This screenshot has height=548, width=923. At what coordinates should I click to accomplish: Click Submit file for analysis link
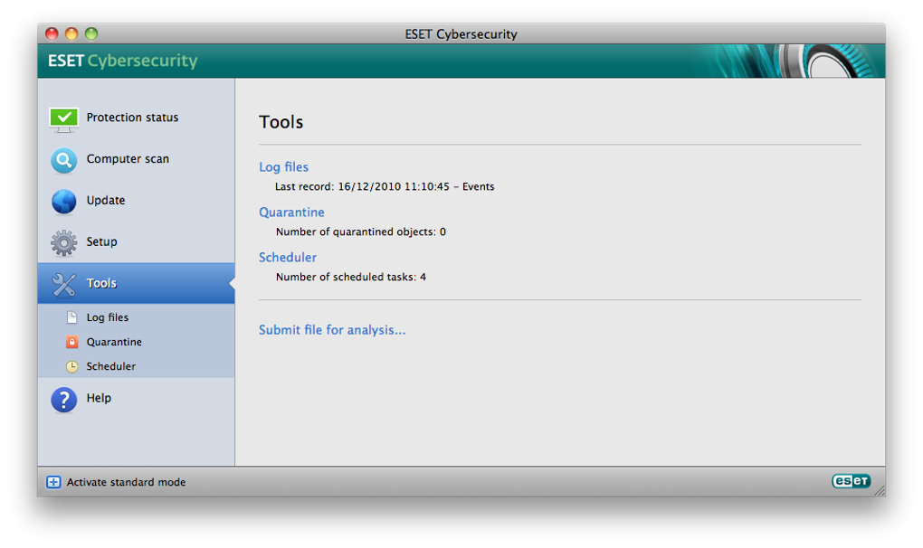[333, 330]
